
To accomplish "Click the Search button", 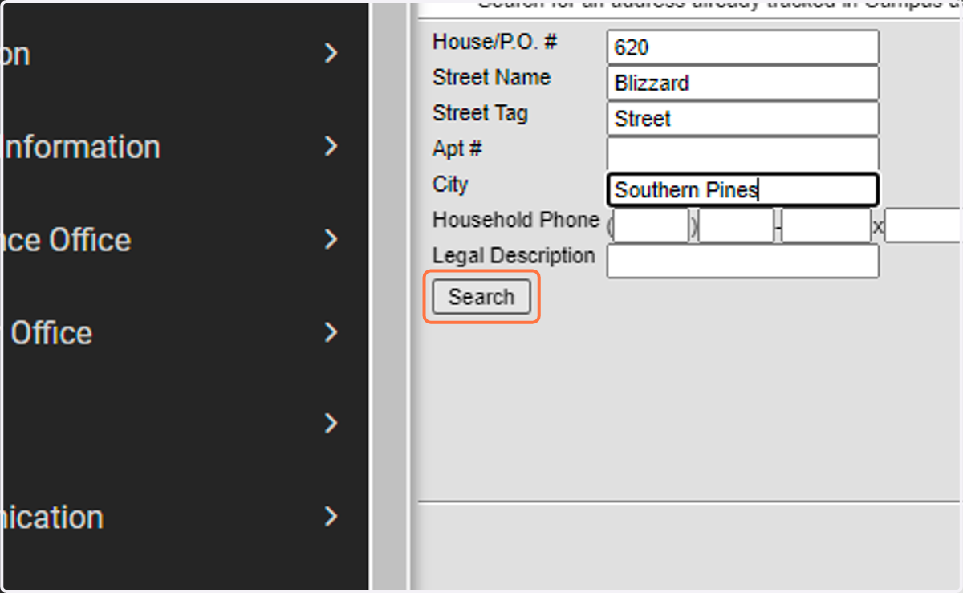I will tap(481, 297).
